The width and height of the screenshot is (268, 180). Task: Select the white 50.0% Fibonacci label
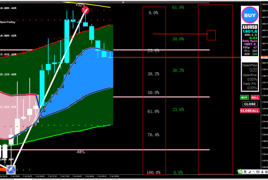click(154, 93)
